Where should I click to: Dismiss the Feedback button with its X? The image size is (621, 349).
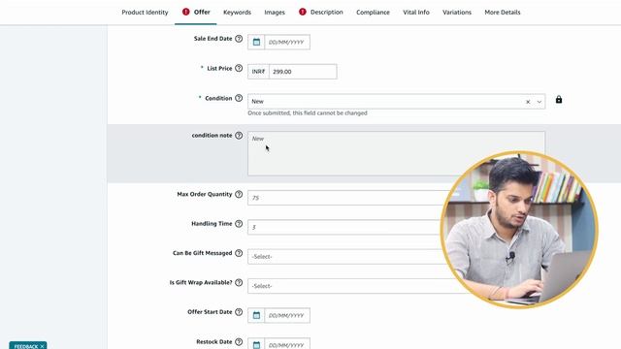click(42, 347)
